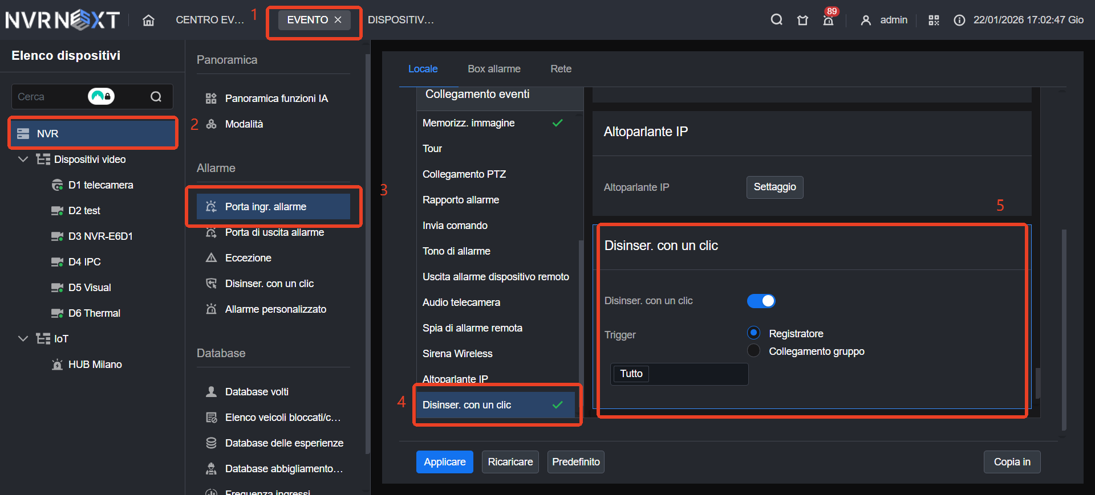The image size is (1095, 495).
Task: Select D2 test camera icon
Action: tap(57, 211)
